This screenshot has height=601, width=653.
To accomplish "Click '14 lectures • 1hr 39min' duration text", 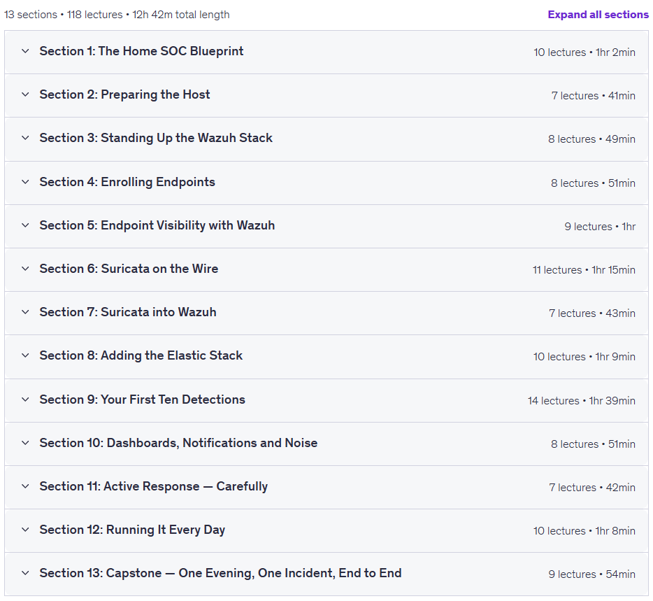I will tap(582, 401).
